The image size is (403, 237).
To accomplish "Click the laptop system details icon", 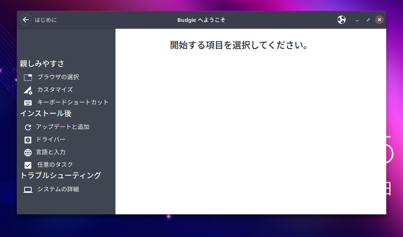I will [28, 189].
